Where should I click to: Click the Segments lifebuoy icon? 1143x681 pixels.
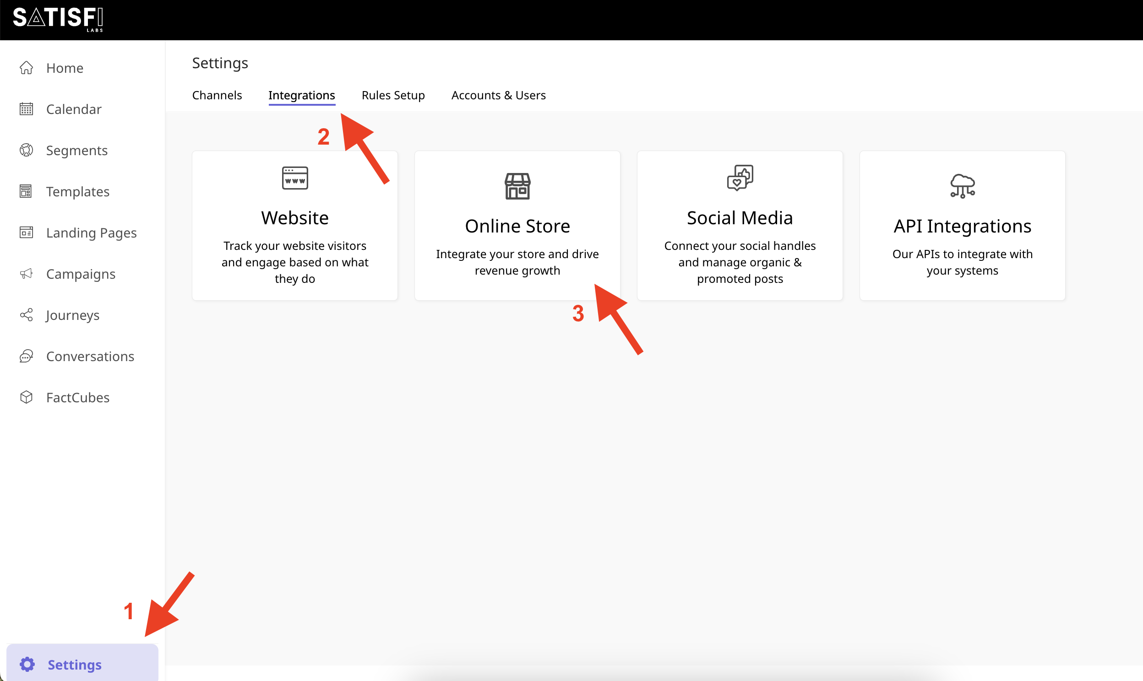pos(26,150)
